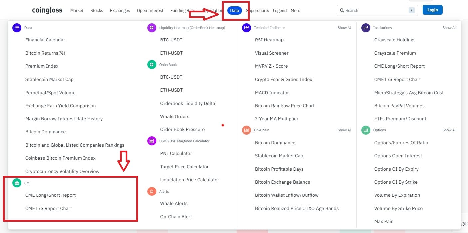Click the Data section list icon
Screen dimensions: 468x233
click(17, 28)
